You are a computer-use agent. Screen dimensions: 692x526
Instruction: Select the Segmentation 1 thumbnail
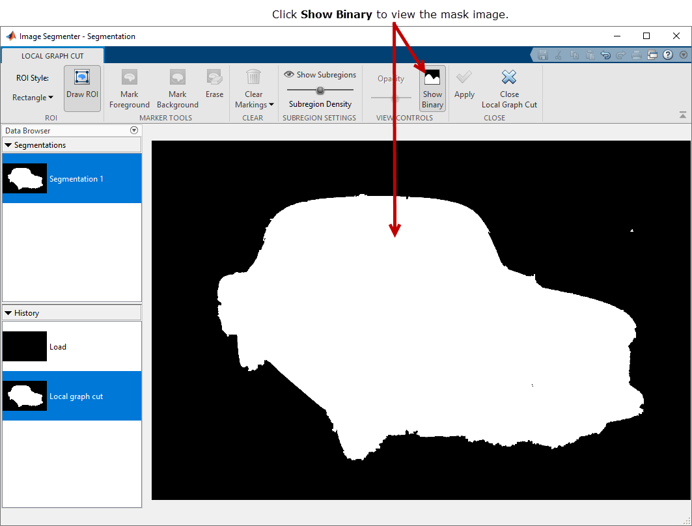pyautogui.click(x=25, y=178)
